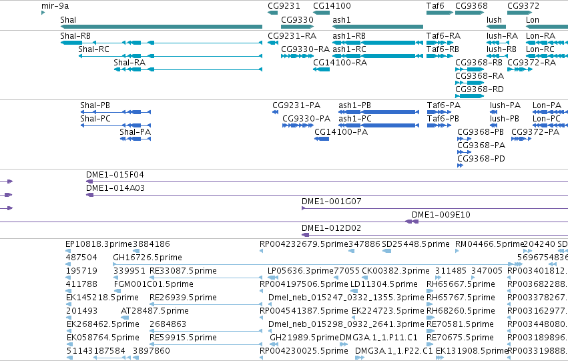The height and width of the screenshot is (361, 568).
Task: Select the CG9368-RD transcript label
Action: pos(479,89)
